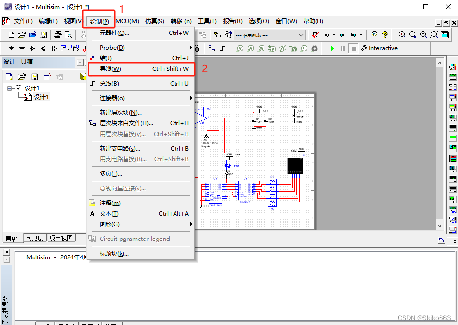The image size is (458, 325).
Task: Place a Diode component
Action: click(33, 48)
